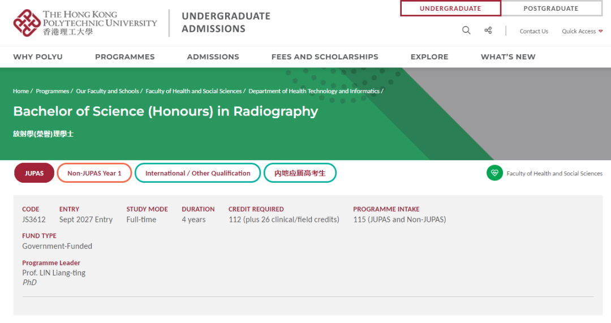Screen dimensions: 611x323
Task: Click the Bachelor of Science in Radiography heading
Action: coord(166,111)
